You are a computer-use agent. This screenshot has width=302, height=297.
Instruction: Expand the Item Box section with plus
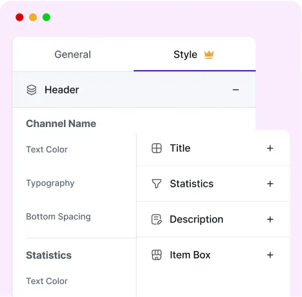point(270,255)
